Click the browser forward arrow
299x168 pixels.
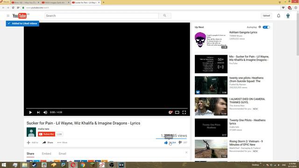tap(8, 7)
